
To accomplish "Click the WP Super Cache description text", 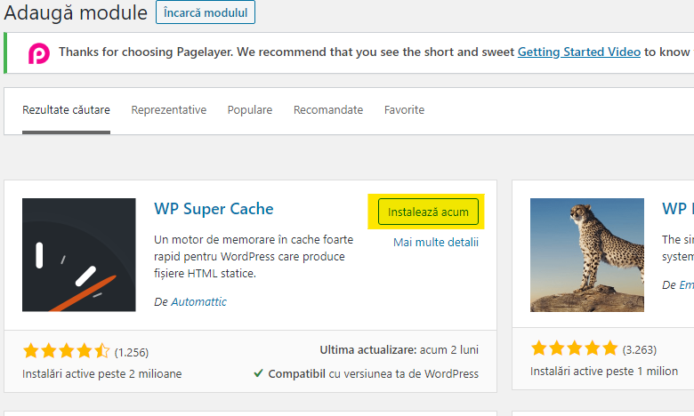I will click(x=254, y=256).
